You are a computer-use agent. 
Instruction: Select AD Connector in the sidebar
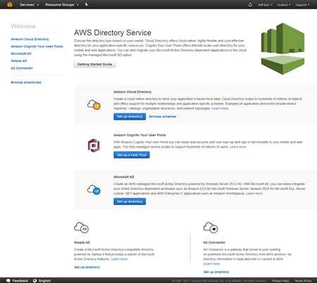(x=22, y=68)
